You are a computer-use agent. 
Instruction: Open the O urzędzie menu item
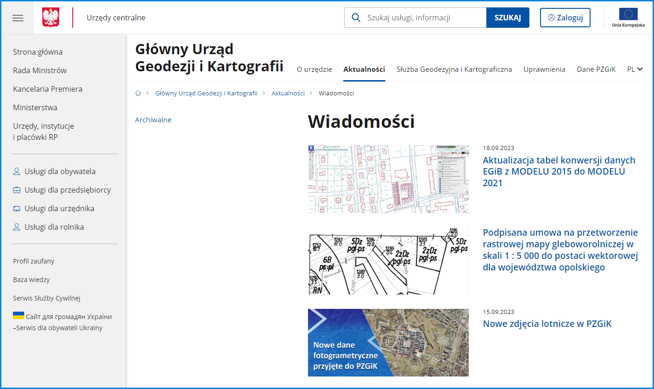[314, 69]
